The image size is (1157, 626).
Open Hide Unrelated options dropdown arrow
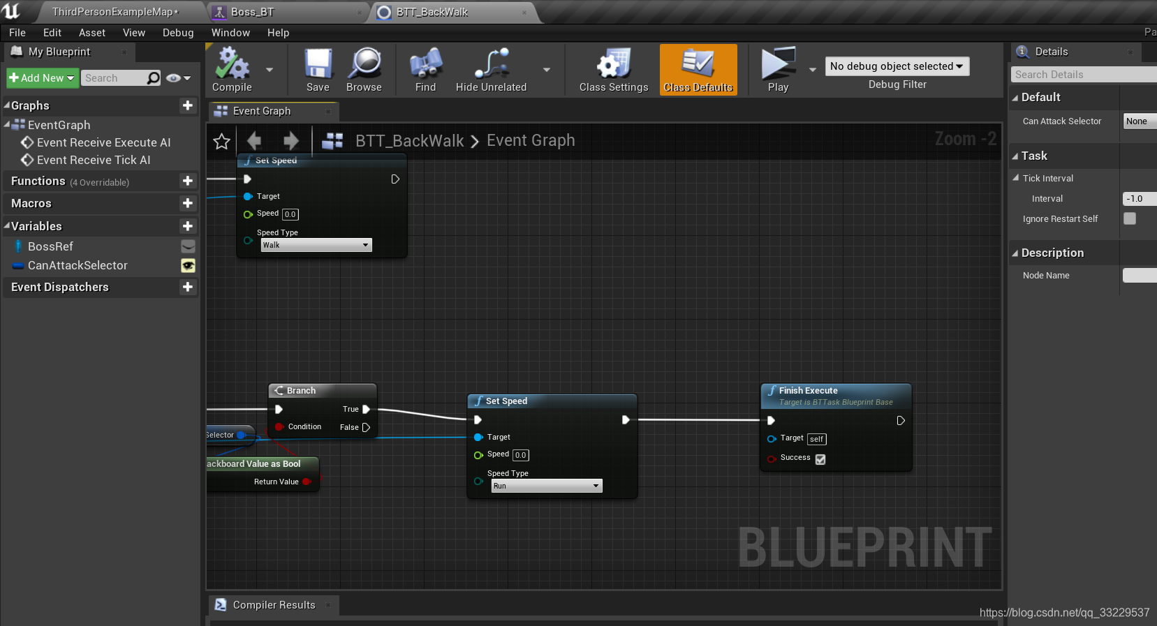[547, 70]
